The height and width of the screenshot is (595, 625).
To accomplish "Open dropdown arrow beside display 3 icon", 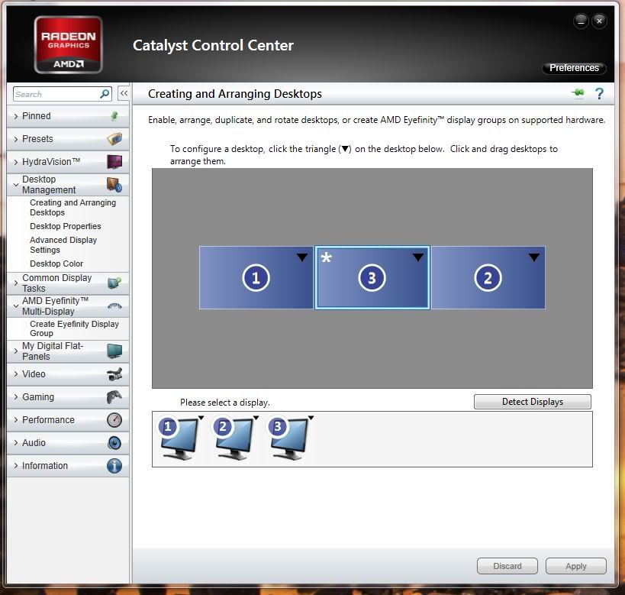I will click(311, 418).
